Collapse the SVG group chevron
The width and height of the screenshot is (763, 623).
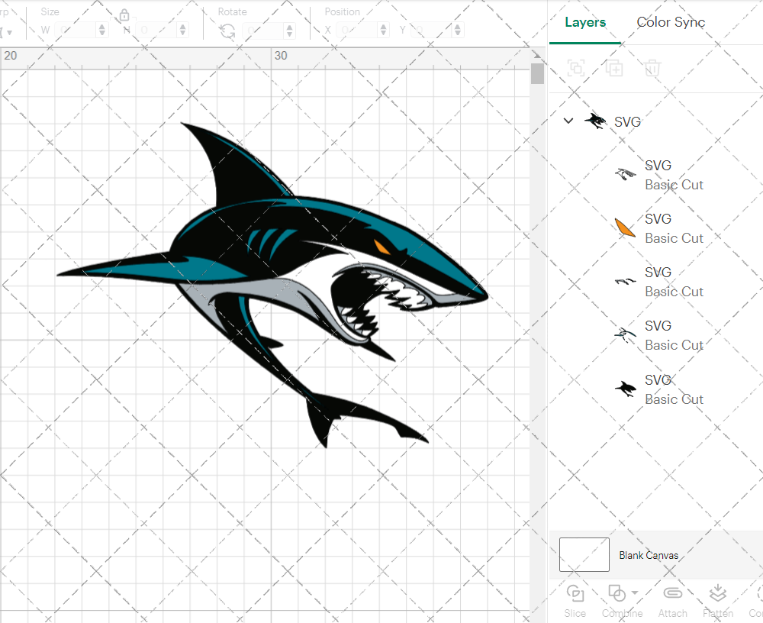click(568, 121)
